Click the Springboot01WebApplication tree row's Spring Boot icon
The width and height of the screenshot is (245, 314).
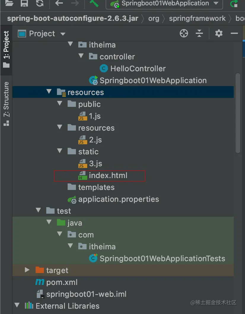click(93, 80)
